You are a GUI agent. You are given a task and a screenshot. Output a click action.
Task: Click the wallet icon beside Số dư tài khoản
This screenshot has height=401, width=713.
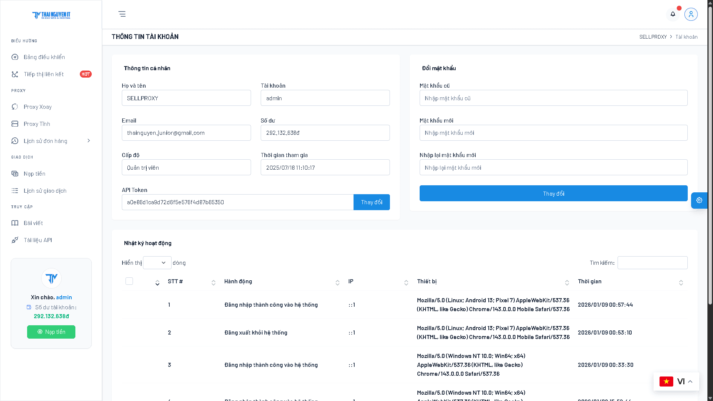29,307
